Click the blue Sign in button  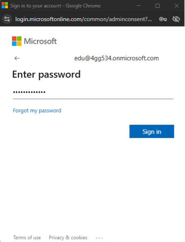[x=152, y=131]
